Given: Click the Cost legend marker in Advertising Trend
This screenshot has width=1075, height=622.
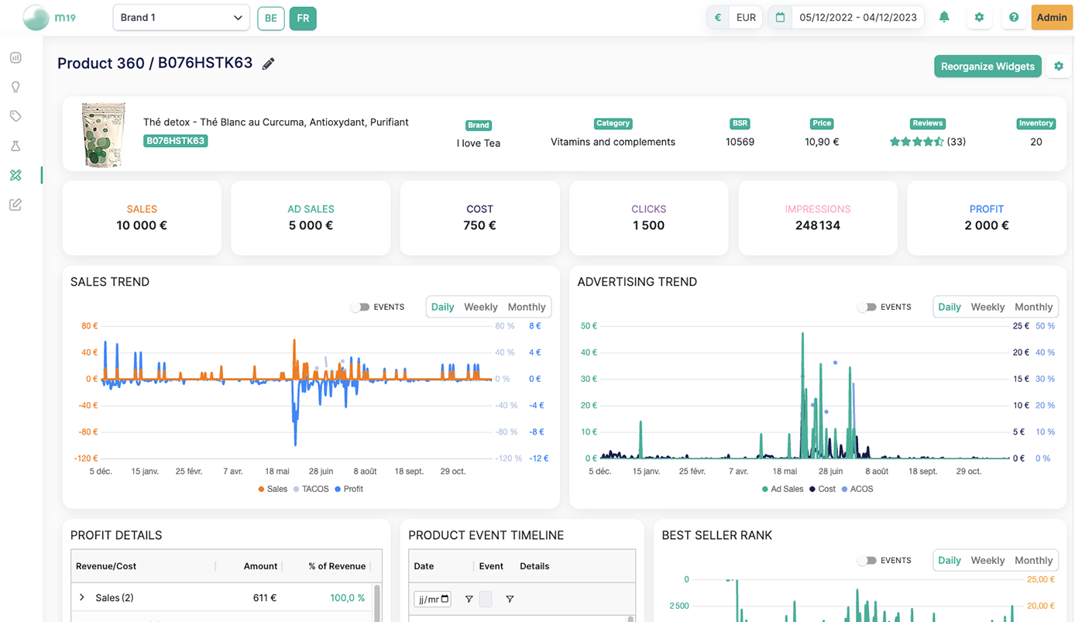Looking at the screenshot, I should (812, 490).
